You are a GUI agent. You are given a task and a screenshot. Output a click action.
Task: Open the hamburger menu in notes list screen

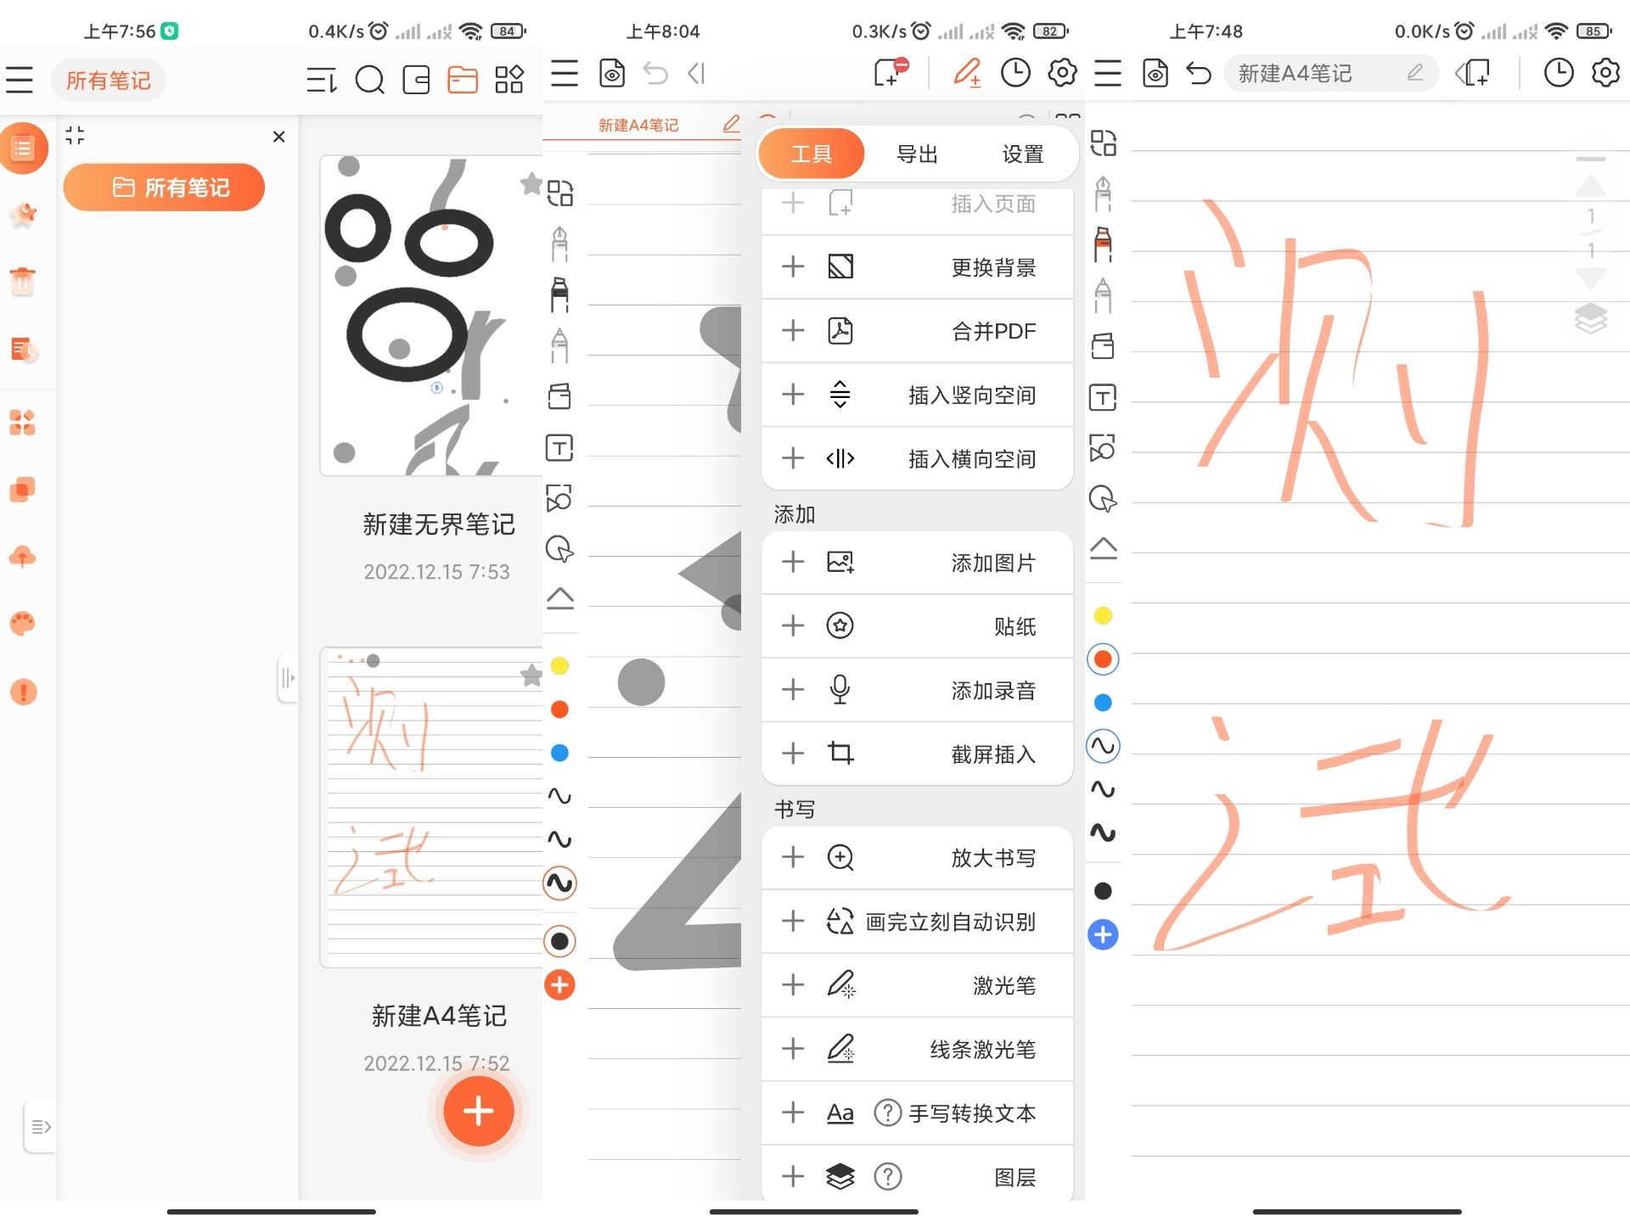[20, 80]
